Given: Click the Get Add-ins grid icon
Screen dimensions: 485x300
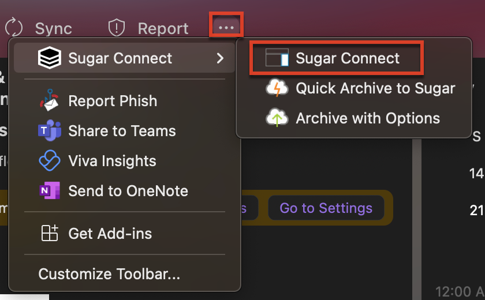Looking at the screenshot, I should point(50,234).
